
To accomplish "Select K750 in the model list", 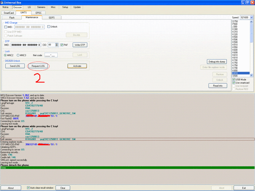I will click(x=241, y=63).
